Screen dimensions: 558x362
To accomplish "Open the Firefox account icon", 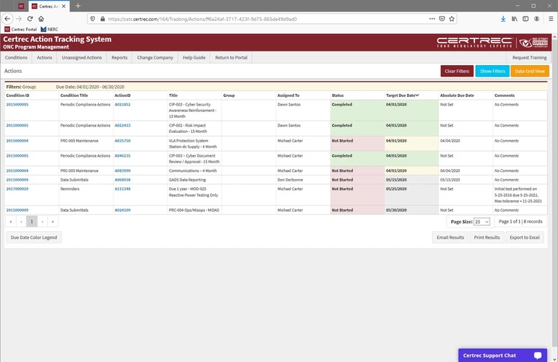I will 536,19.
